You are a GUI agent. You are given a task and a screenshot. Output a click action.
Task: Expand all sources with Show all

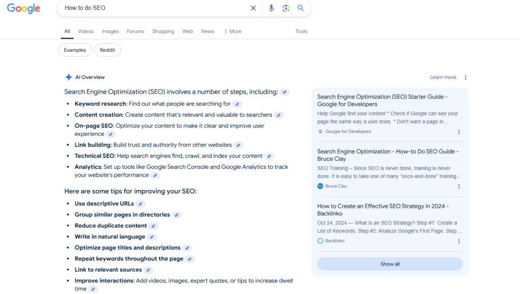(x=389, y=264)
